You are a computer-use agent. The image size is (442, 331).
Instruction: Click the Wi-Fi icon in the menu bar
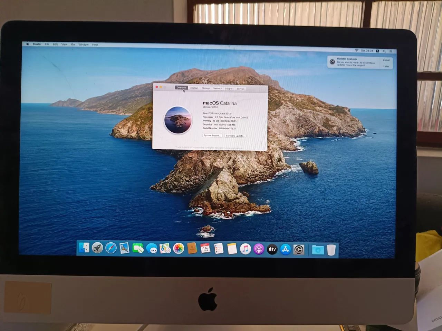click(357, 51)
